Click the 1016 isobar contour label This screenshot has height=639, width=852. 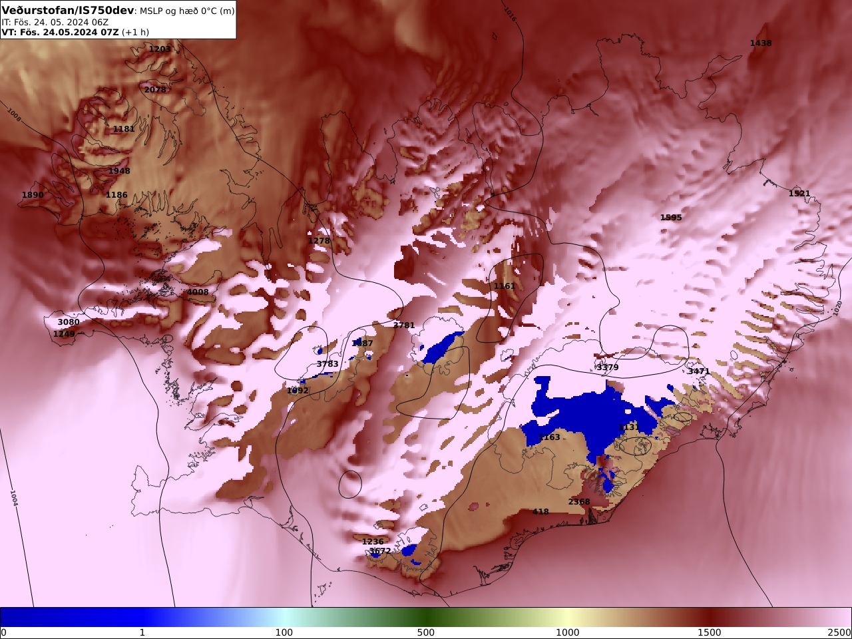pyautogui.click(x=510, y=13)
